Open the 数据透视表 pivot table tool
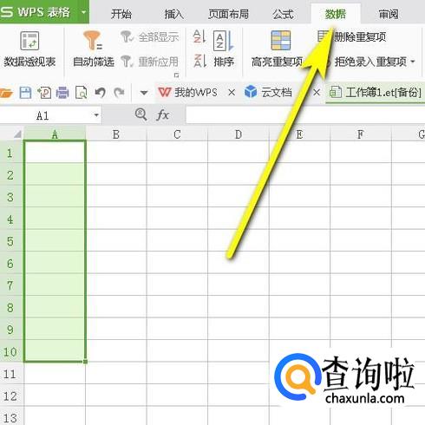 point(29,49)
